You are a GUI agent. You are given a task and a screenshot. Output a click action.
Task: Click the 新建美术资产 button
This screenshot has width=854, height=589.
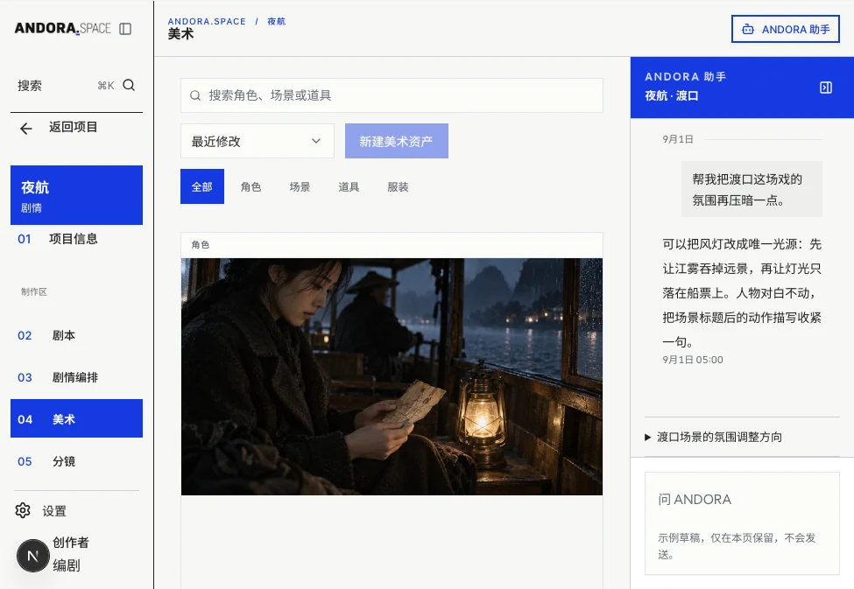click(397, 141)
